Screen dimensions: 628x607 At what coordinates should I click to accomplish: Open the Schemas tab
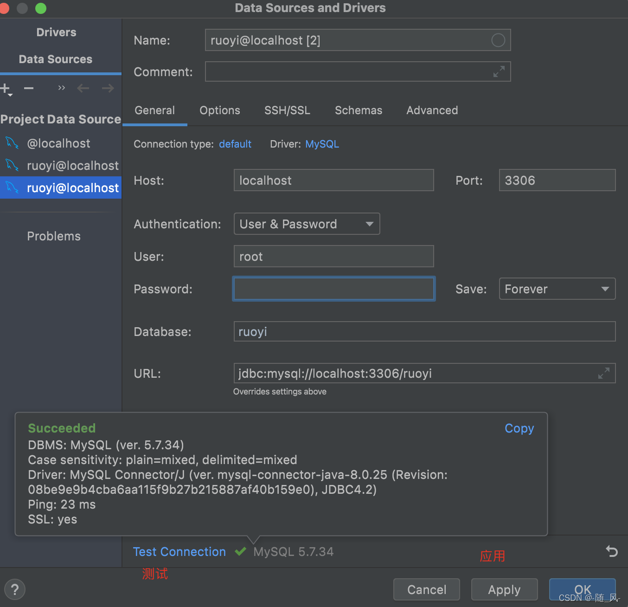359,110
